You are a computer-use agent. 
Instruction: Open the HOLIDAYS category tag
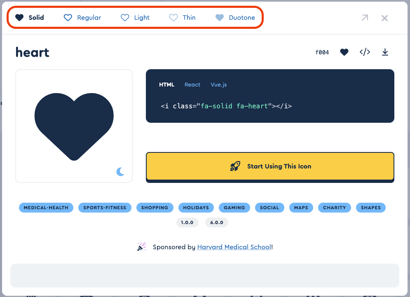point(196,208)
